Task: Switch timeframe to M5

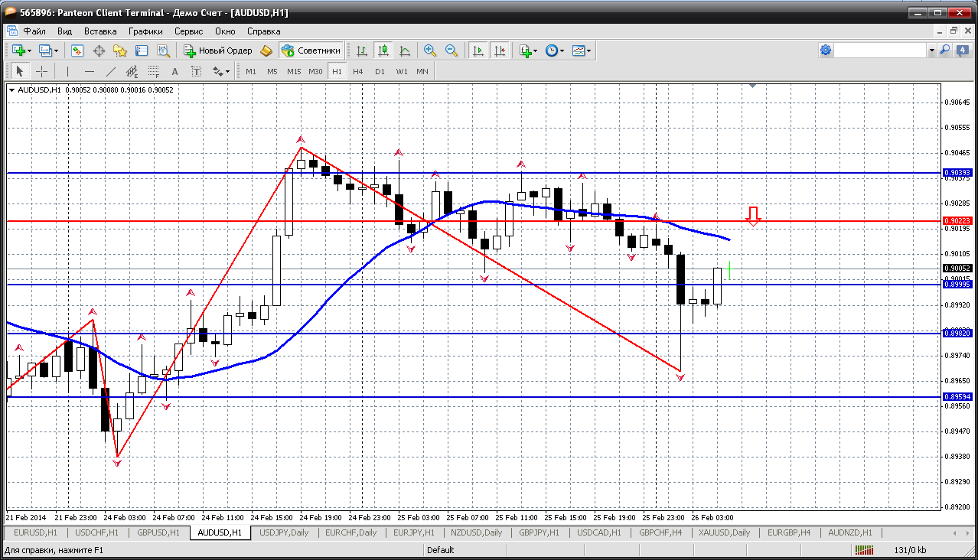Action: (272, 71)
